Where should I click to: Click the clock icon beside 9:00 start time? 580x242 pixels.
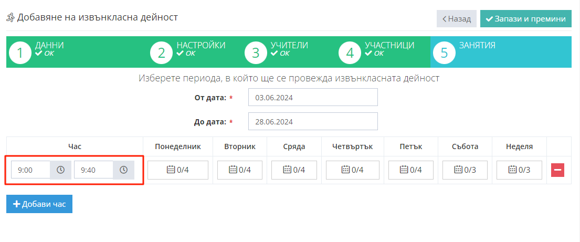tap(60, 170)
